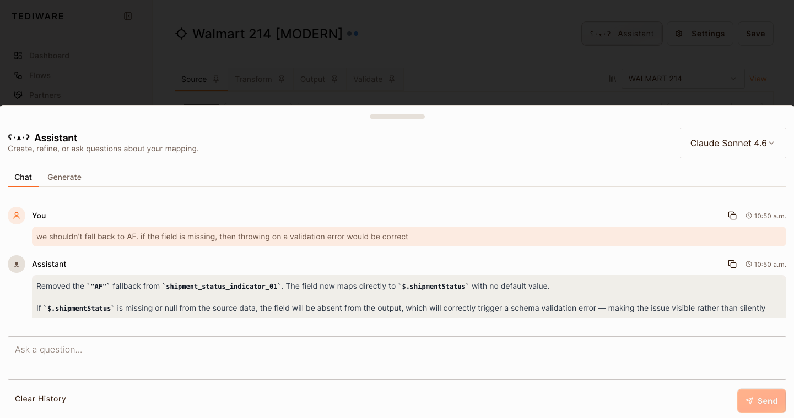Switch to the Generate tab

(x=64, y=177)
